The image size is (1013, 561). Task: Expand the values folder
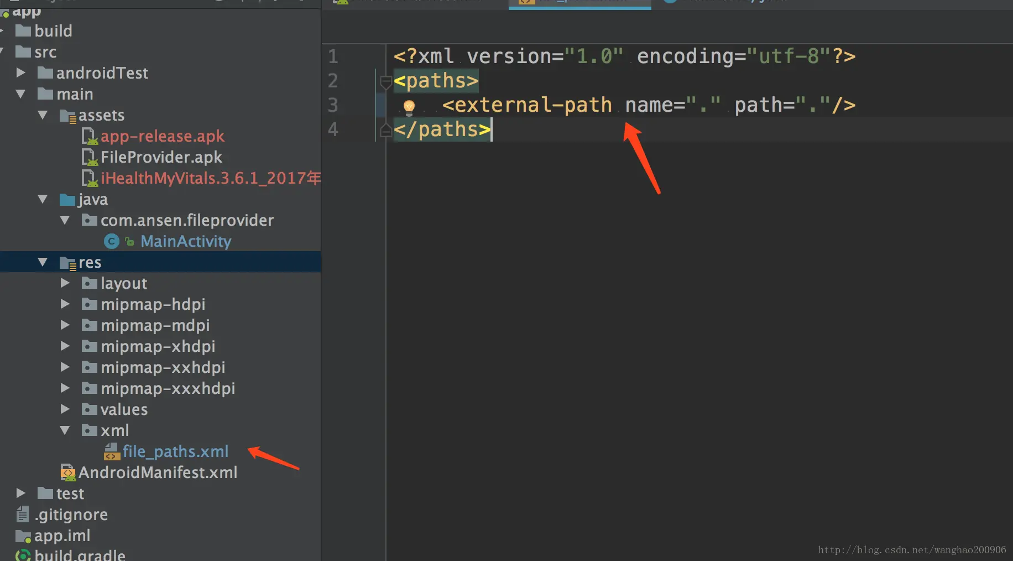pos(65,409)
